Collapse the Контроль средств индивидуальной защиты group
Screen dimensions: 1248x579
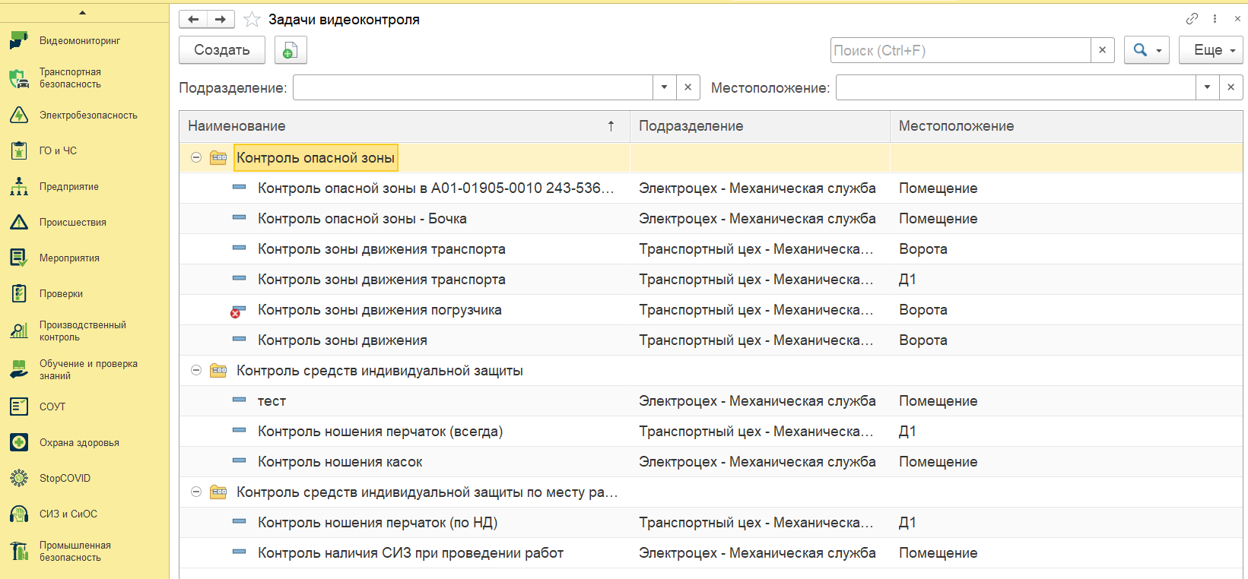coord(196,370)
